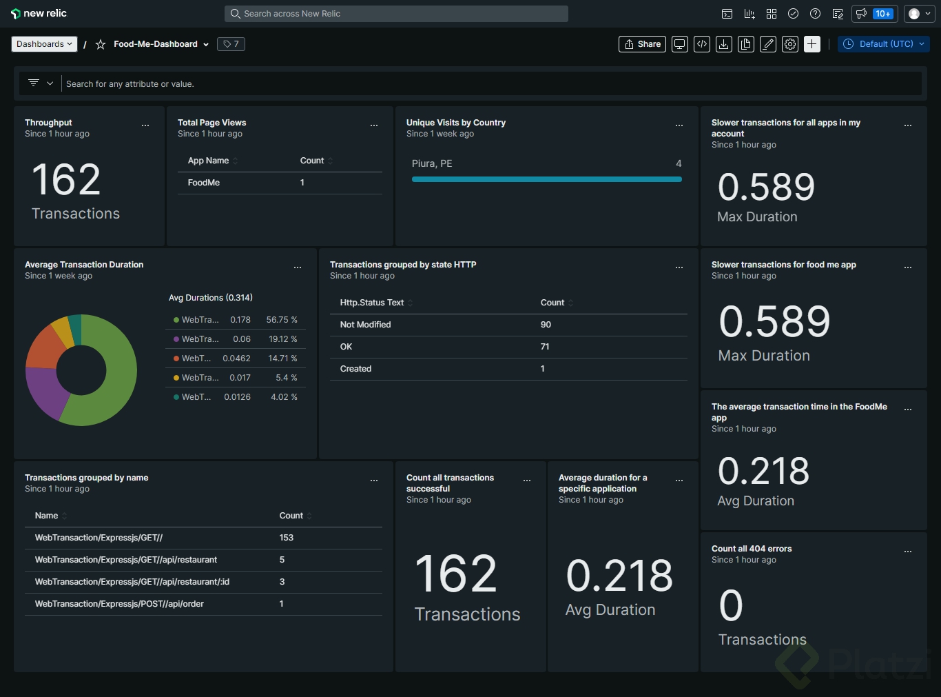Open dashboard settings gear icon
The width and height of the screenshot is (941, 697).
(x=790, y=44)
